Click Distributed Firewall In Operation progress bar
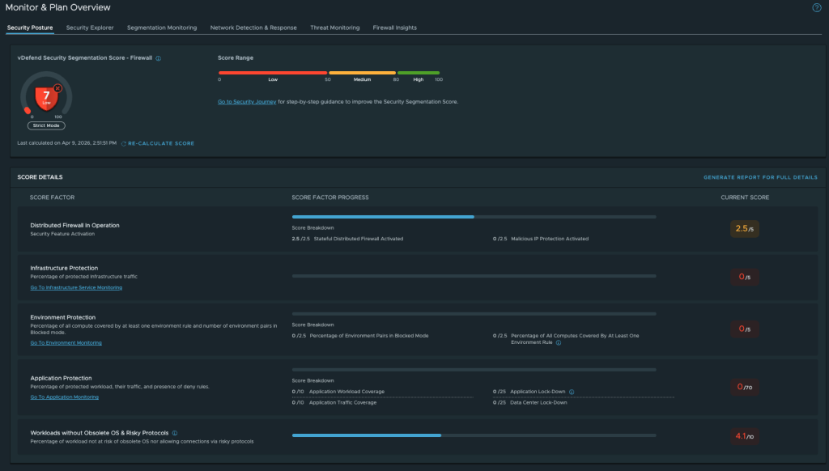Screen dimensions: 829x471 (x=474, y=217)
